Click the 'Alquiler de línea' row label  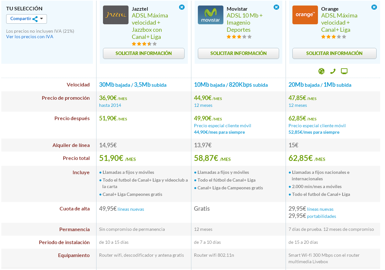pyautogui.click(x=71, y=145)
